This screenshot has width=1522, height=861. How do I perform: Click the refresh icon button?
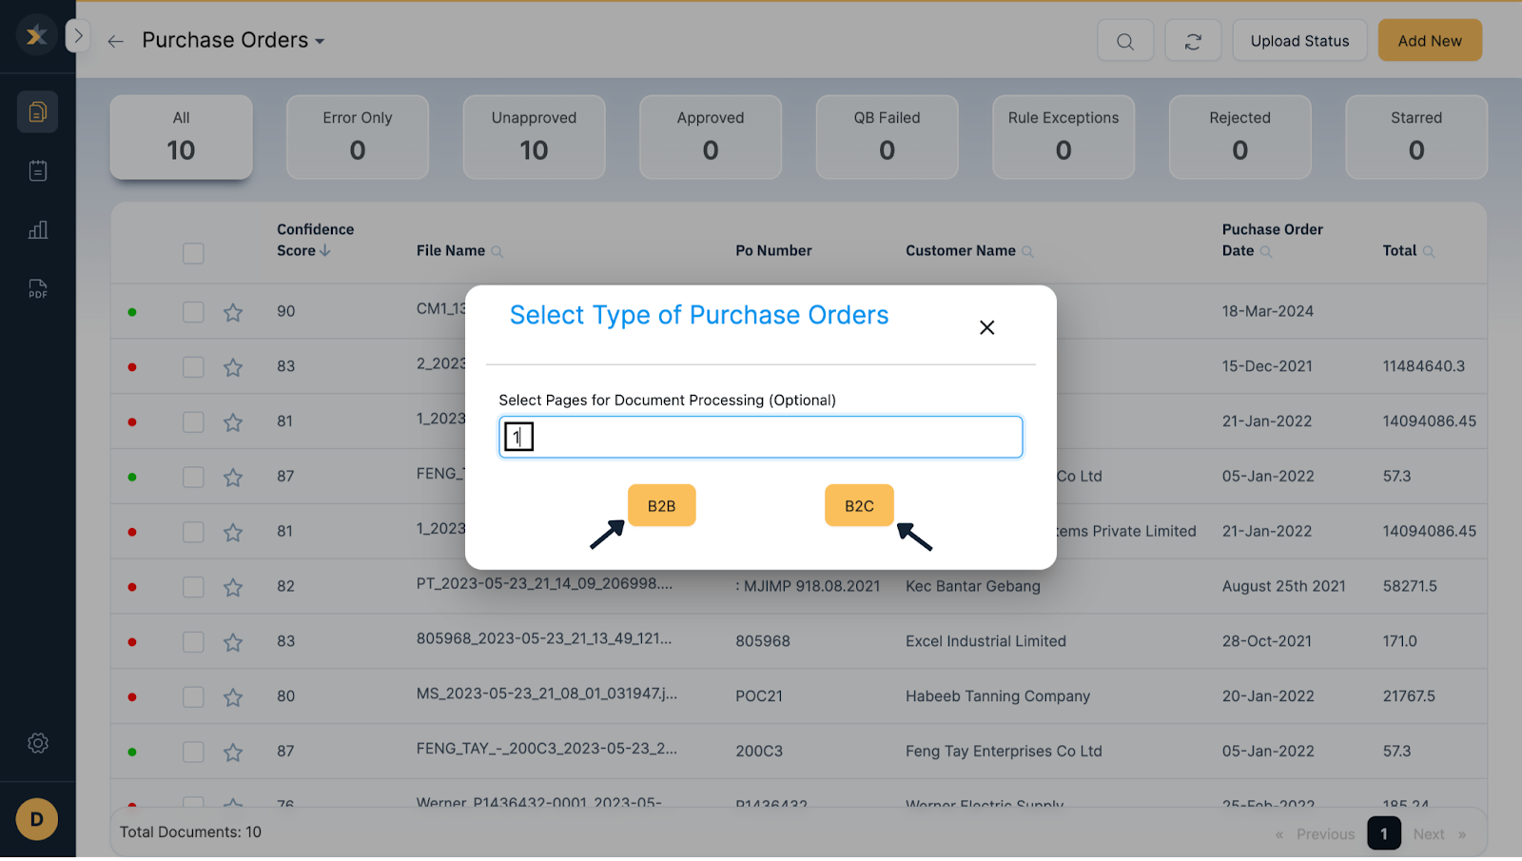[x=1193, y=41]
